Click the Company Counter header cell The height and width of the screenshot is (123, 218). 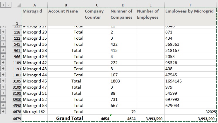pyautogui.click(x=97, y=17)
